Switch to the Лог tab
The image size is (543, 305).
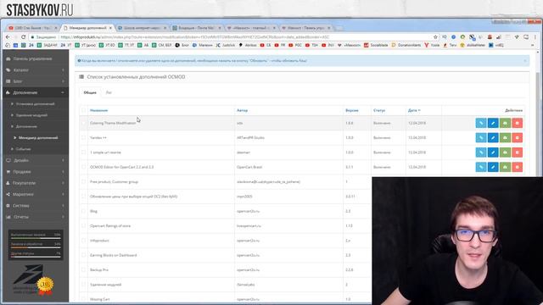click(x=109, y=92)
